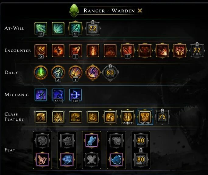Click the locked level 72 at-will slot

point(93,28)
